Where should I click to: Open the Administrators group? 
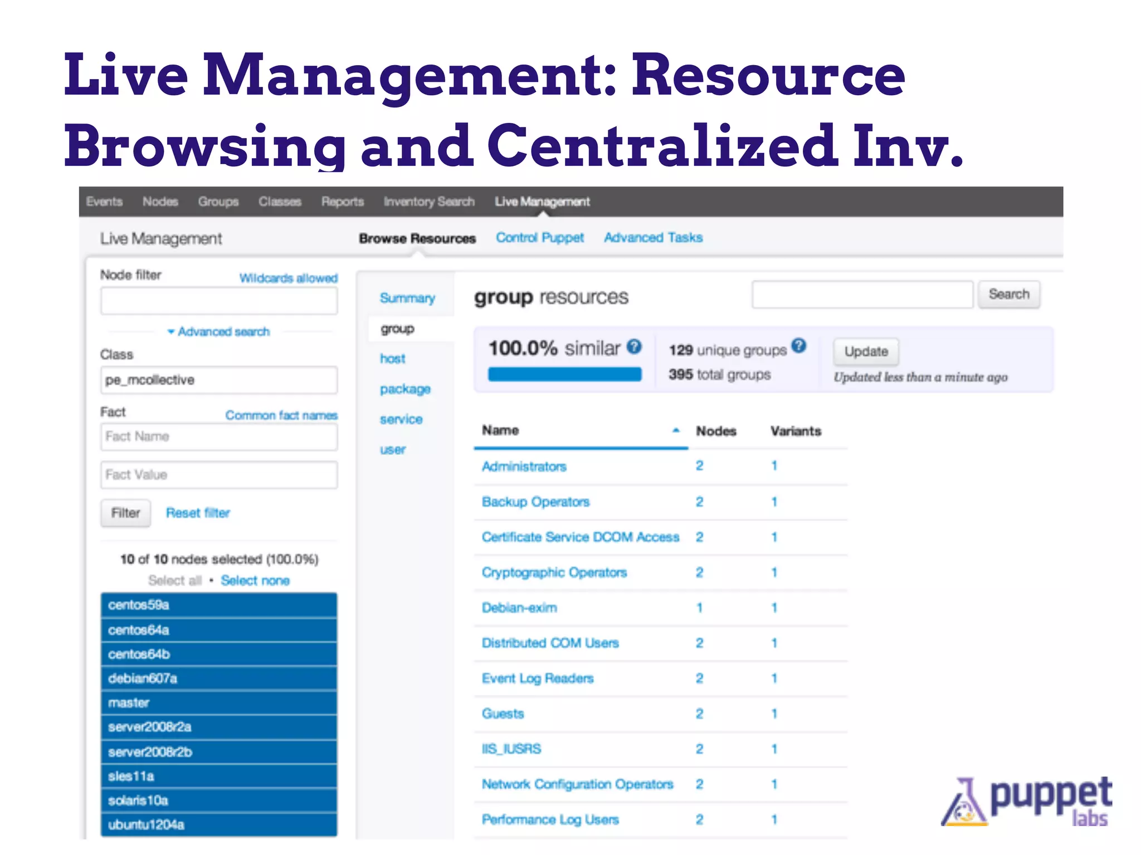pyautogui.click(x=524, y=466)
